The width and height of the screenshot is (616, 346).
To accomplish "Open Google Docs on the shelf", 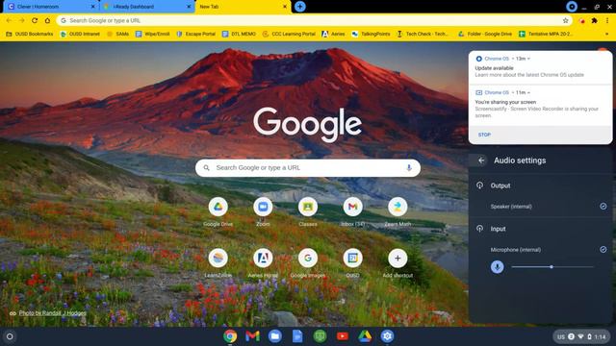I will tap(297, 336).
